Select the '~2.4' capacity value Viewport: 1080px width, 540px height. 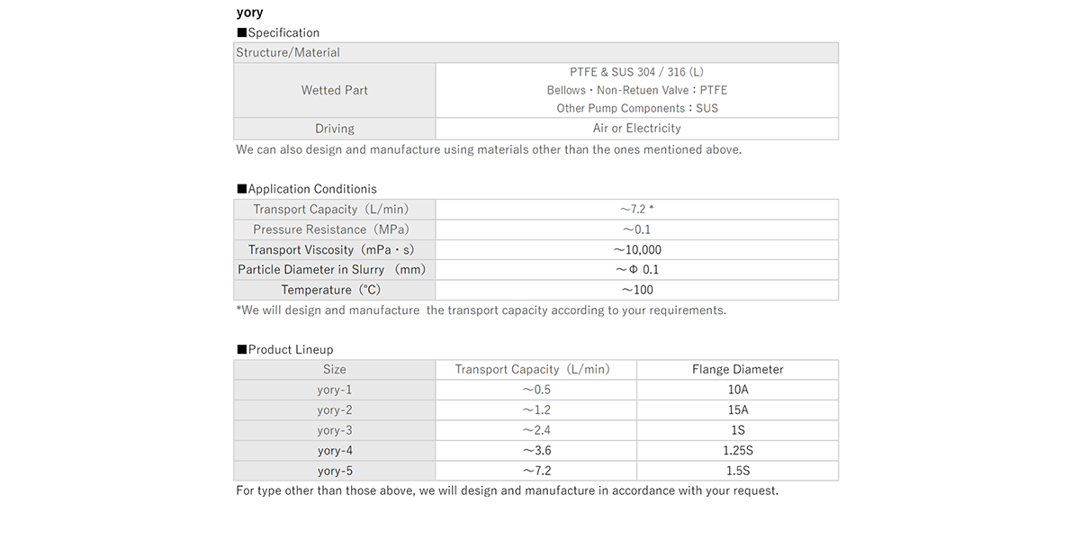[x=536, y=430]
